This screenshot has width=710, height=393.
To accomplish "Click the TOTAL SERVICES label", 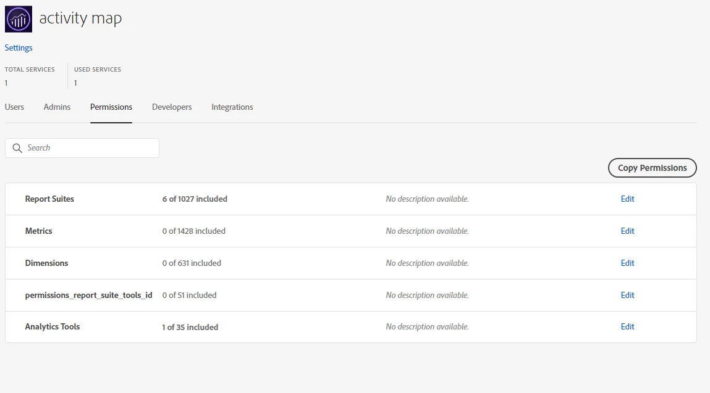I will 30,69.
